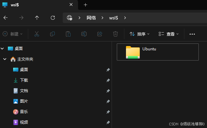Click 网络 in the address breadcrumb

tap(91, 18)
